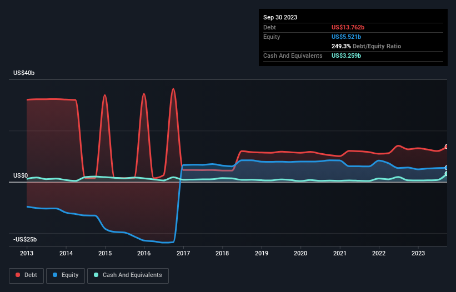Toggle the Debt series legend button
This screenshot has height=292, width=456.
26,275
